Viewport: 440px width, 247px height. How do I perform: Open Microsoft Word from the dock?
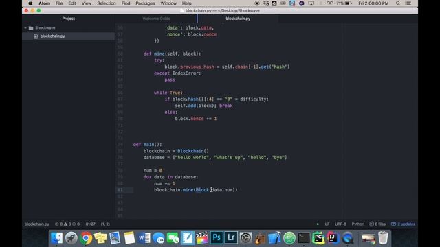144,238
